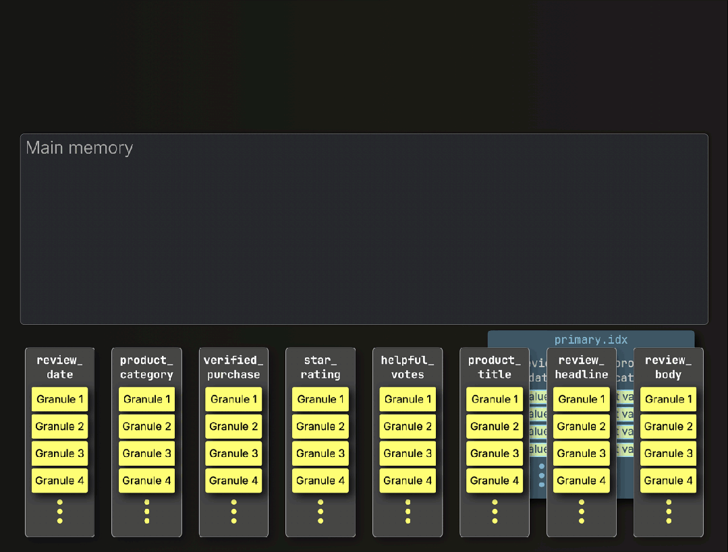Screen dimensions: 728x552
Task: Click the ellipsis dots under review_body granules
Action: [669, 511]
